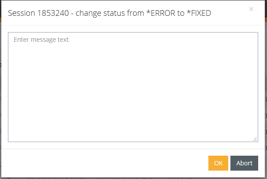Click the dialog header bar area
The image size is (267, 179).
point(133,13)
